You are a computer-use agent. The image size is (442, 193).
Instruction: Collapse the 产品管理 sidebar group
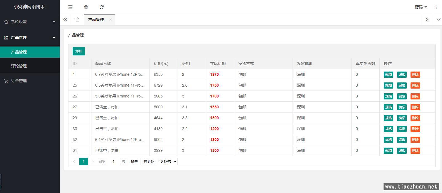click(x=30, y=37)
